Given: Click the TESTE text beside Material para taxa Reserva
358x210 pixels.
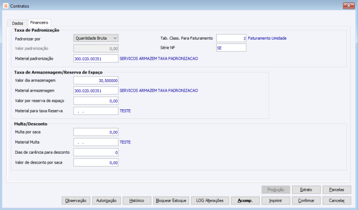Looking at the screenshot, I should pos(125,111).
